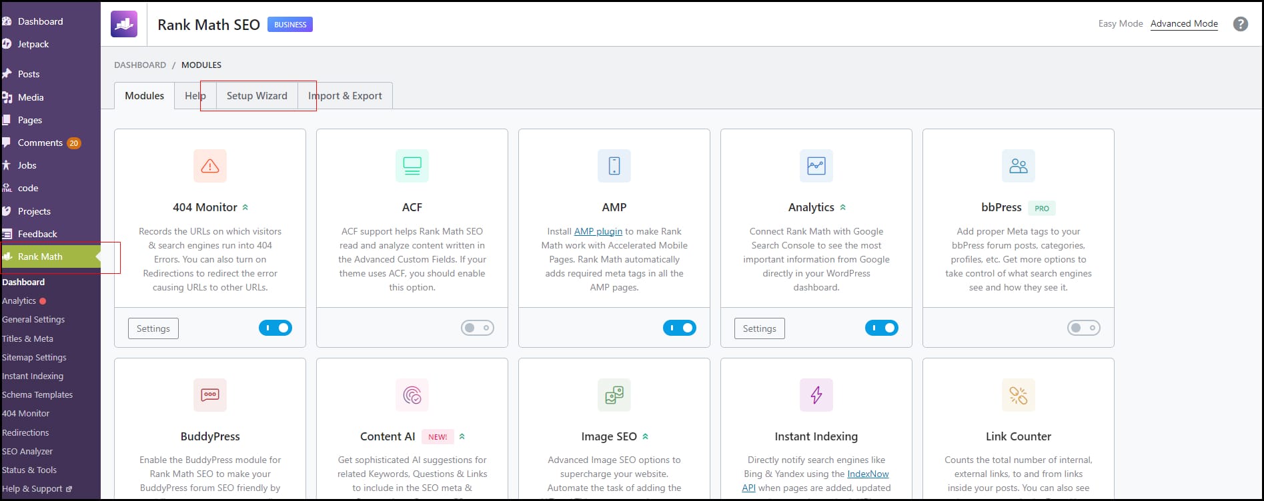
Task: Click the Analytics chart icon
Action: click(x=816, y=166)
